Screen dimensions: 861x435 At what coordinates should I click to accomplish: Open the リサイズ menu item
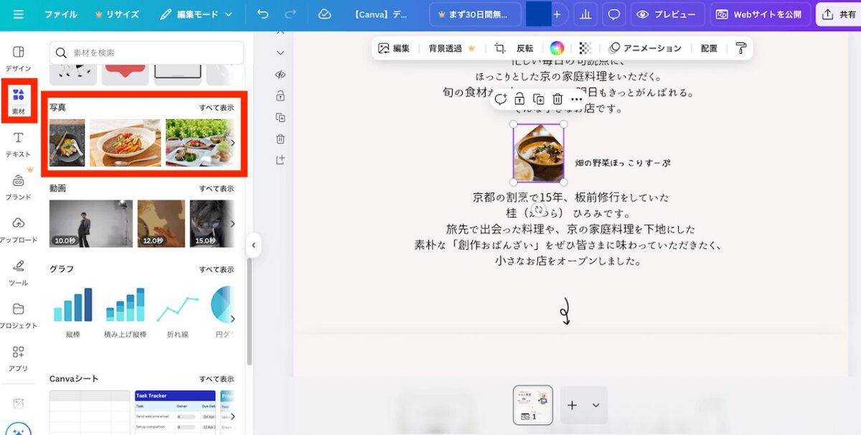[118, 14]
